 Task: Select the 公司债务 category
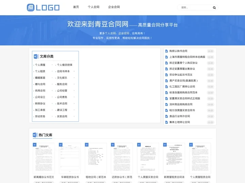(62, 97)
